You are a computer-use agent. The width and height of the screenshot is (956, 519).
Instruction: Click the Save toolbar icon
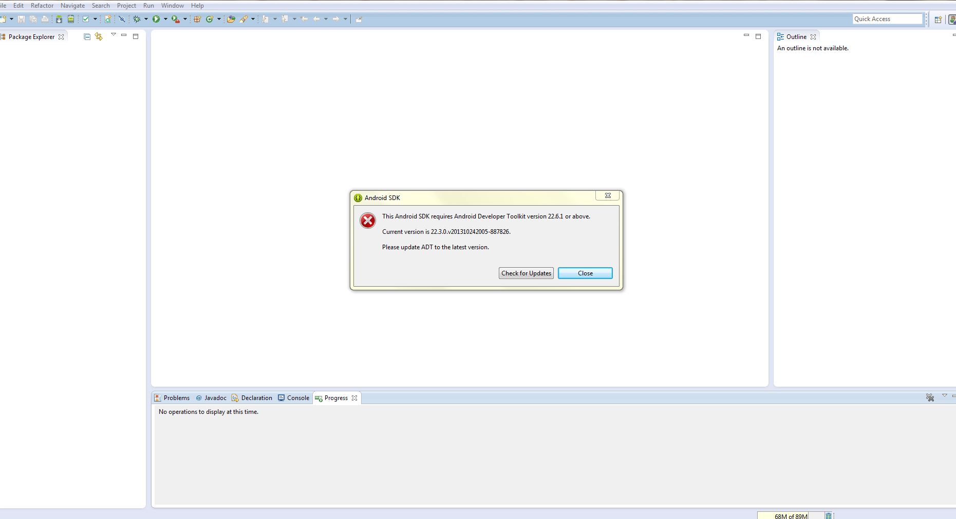tap(21, 19)
